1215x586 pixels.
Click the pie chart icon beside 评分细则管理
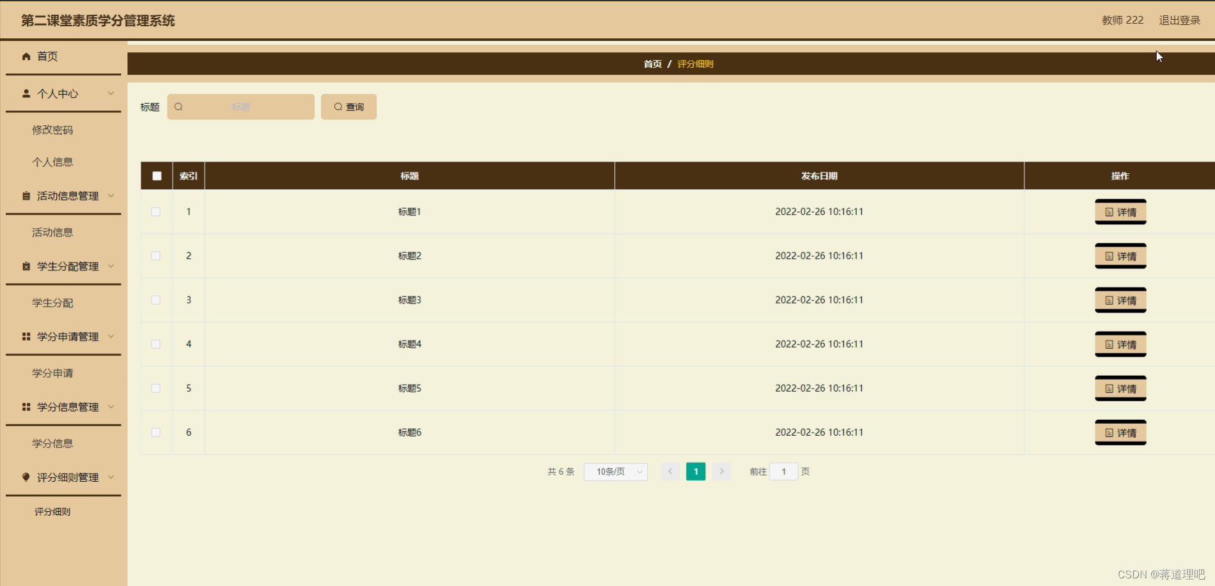pos(26,477)
